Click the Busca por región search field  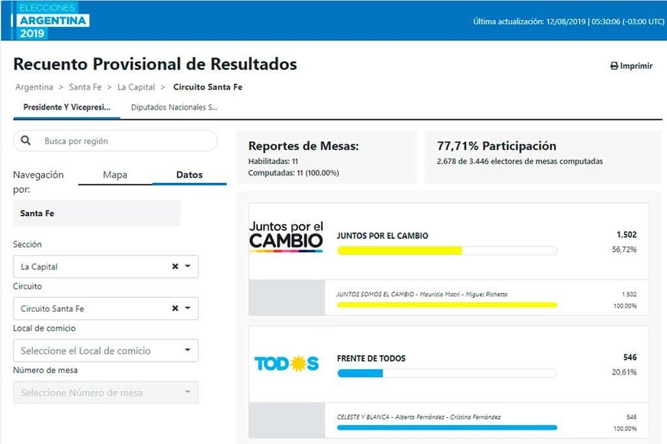pos(123,141)
